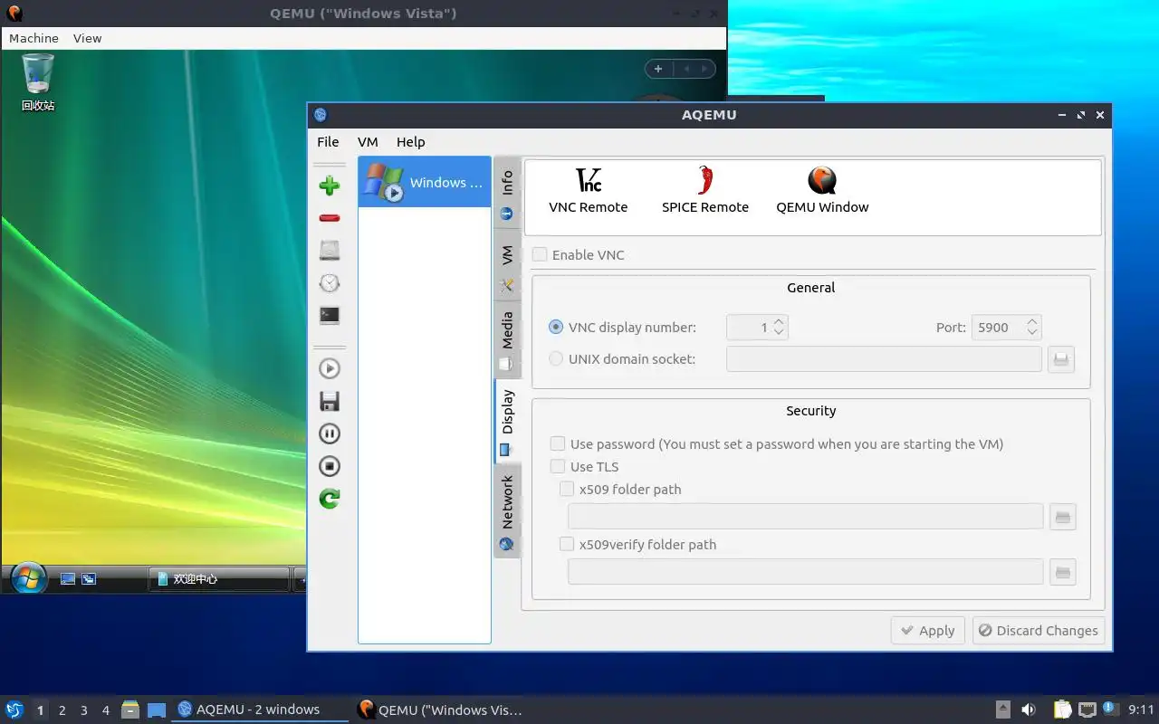Image resolution: width=1159 pixels, height=724 pixels.
Task: Open the Help menu in AQEMU
Action: click(x=410, y=142)
